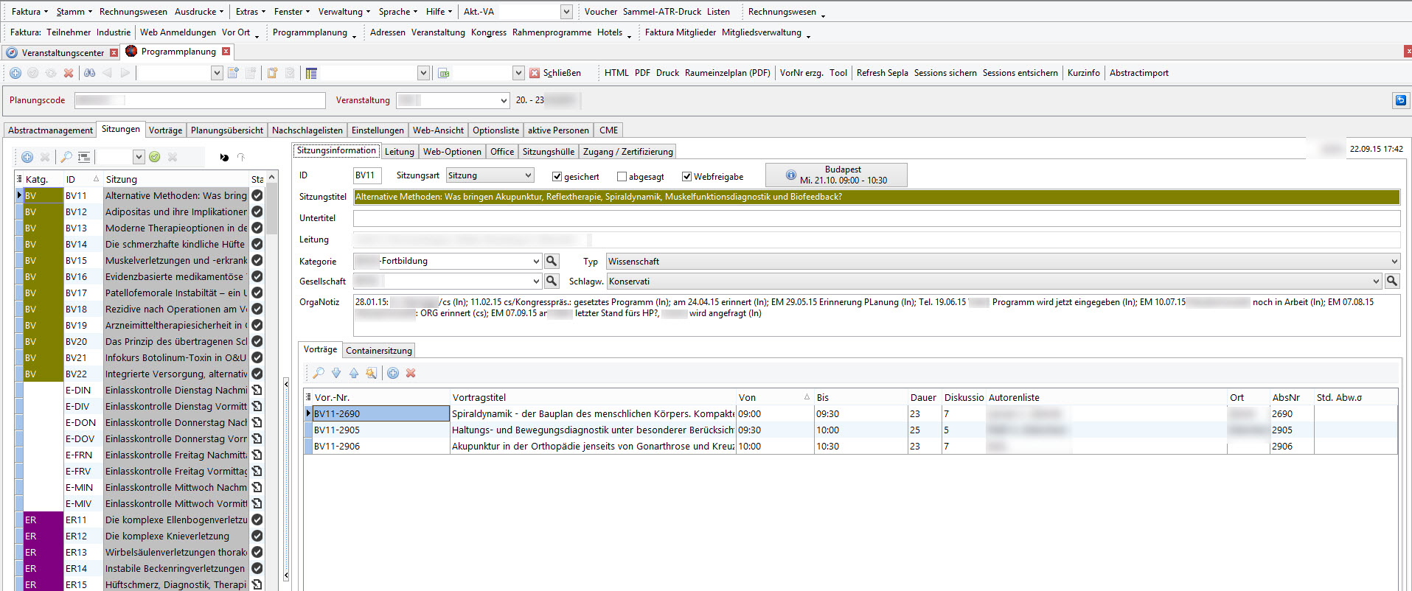This screenshot has width=1412, height=591.
Task: Move lecture down with blue down arrow
Action: [336, 373]
